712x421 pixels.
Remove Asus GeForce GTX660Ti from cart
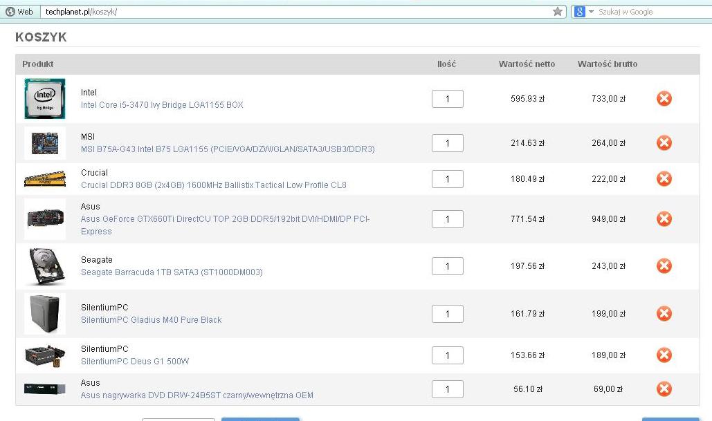(x=664, y=219)
